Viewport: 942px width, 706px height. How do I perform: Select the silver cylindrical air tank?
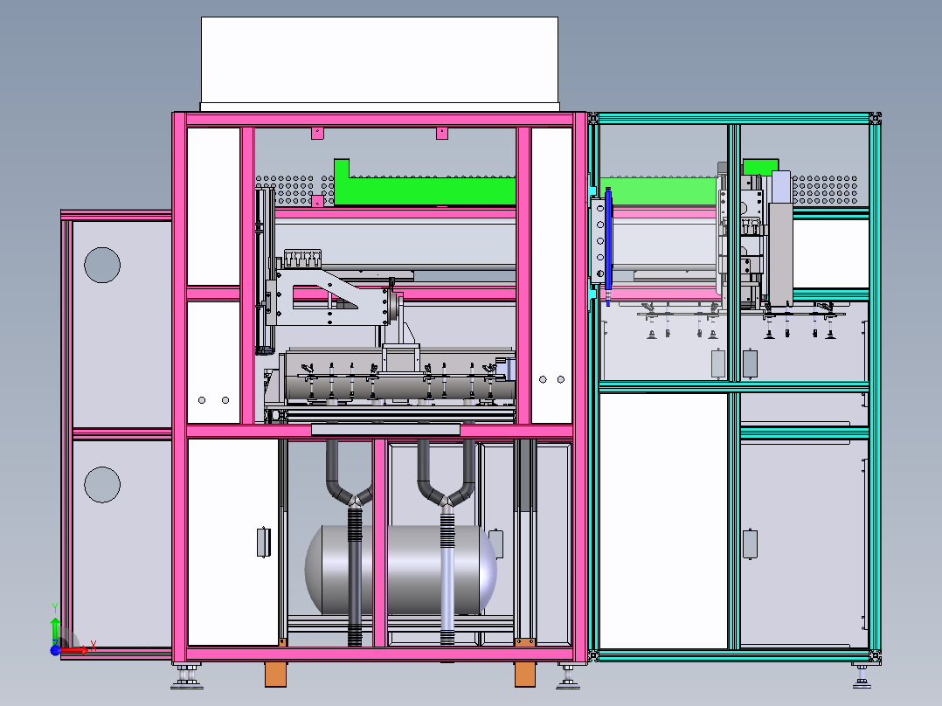pyautogui.click(x=401, y=570)
